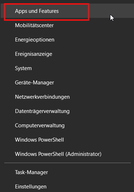Choose the System menu item
Image resolution: width=134 pixels, height=192 pixels.
(x=67, y=68)
